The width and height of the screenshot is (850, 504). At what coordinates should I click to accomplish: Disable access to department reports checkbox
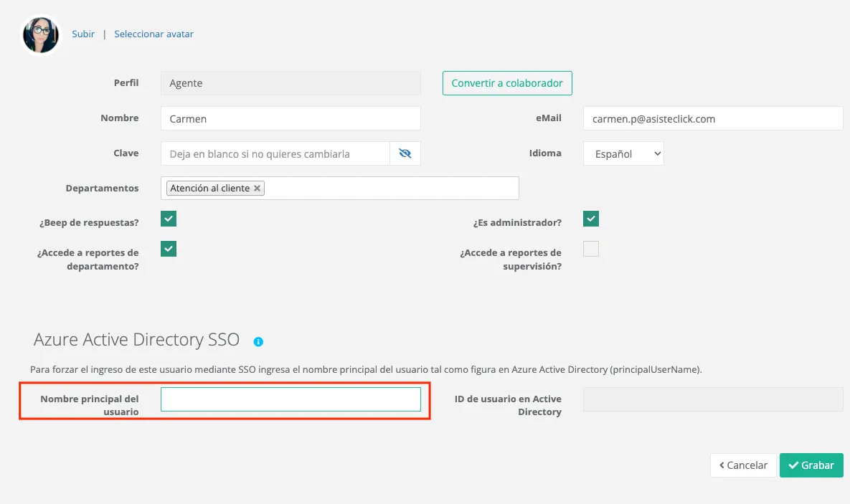(x=169, y=249)
